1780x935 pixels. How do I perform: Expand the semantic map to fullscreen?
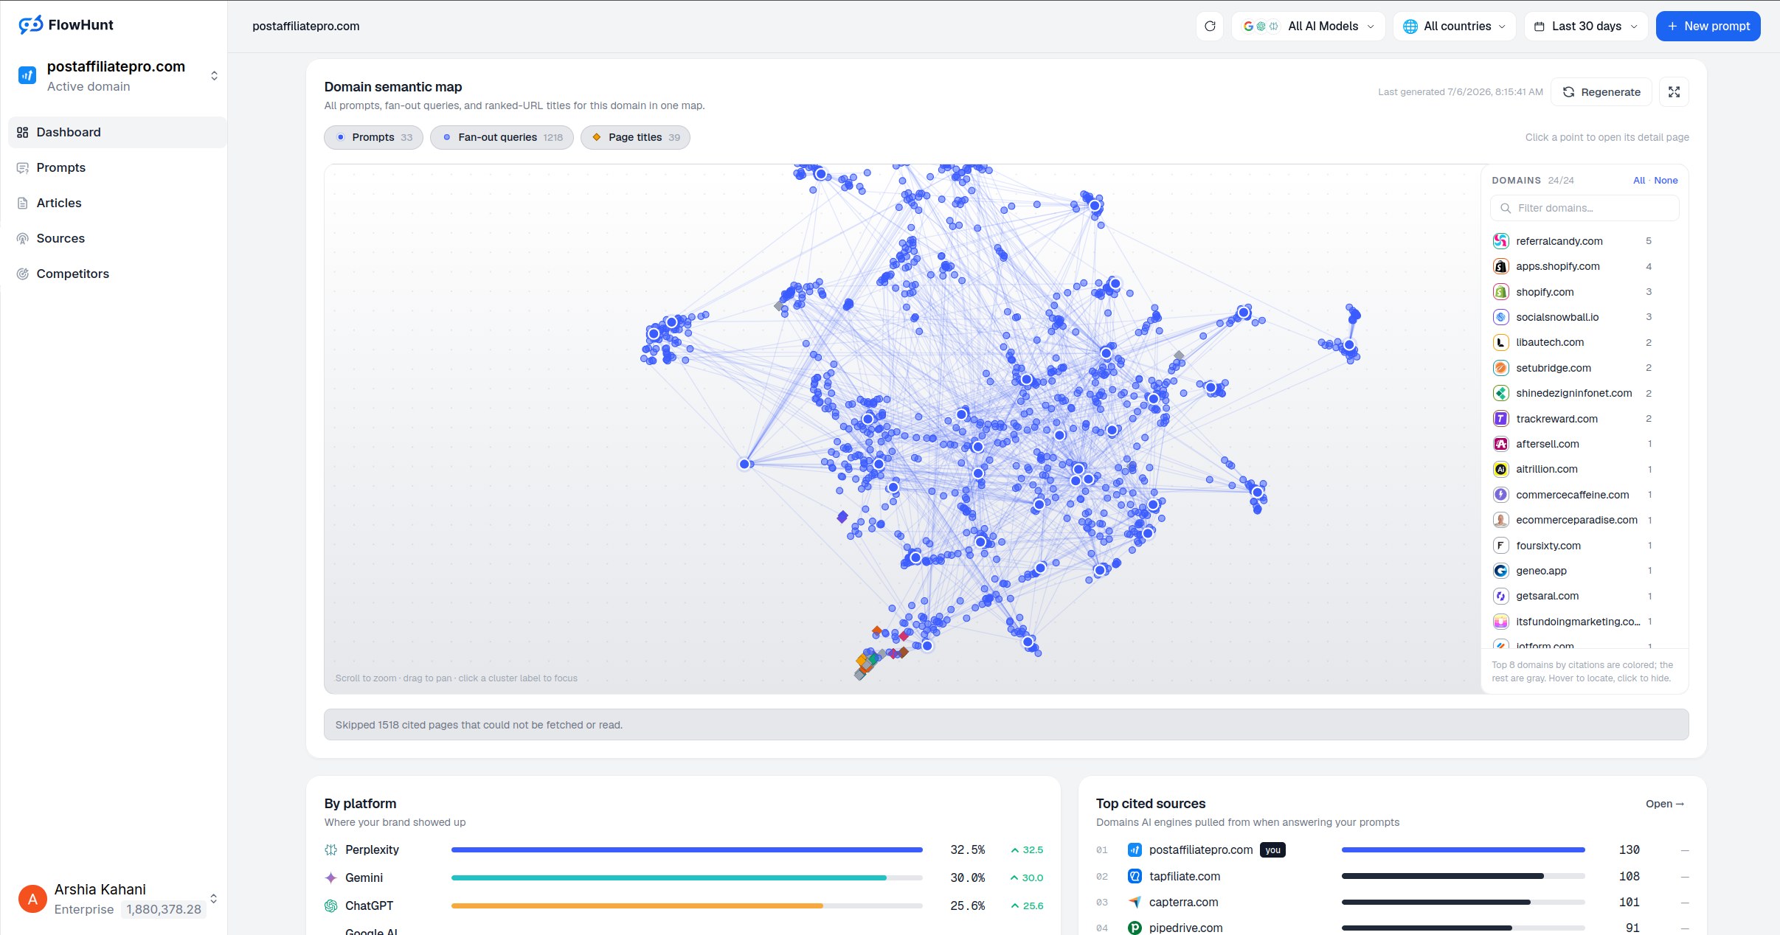pos(1674,92)
